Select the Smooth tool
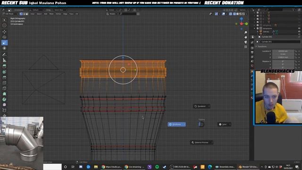 pyautogui.click(x=4, y=105)
